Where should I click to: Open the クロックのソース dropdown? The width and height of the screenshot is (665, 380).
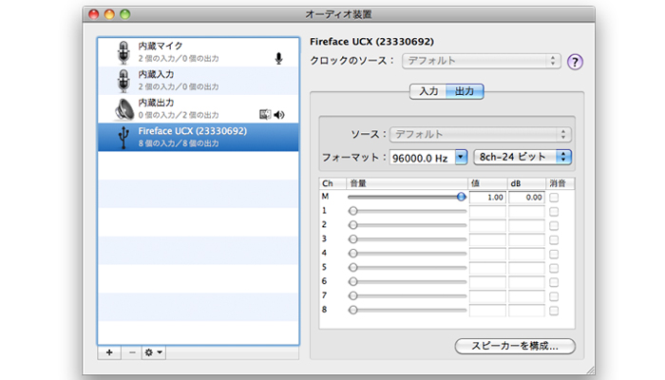[482, 61]
